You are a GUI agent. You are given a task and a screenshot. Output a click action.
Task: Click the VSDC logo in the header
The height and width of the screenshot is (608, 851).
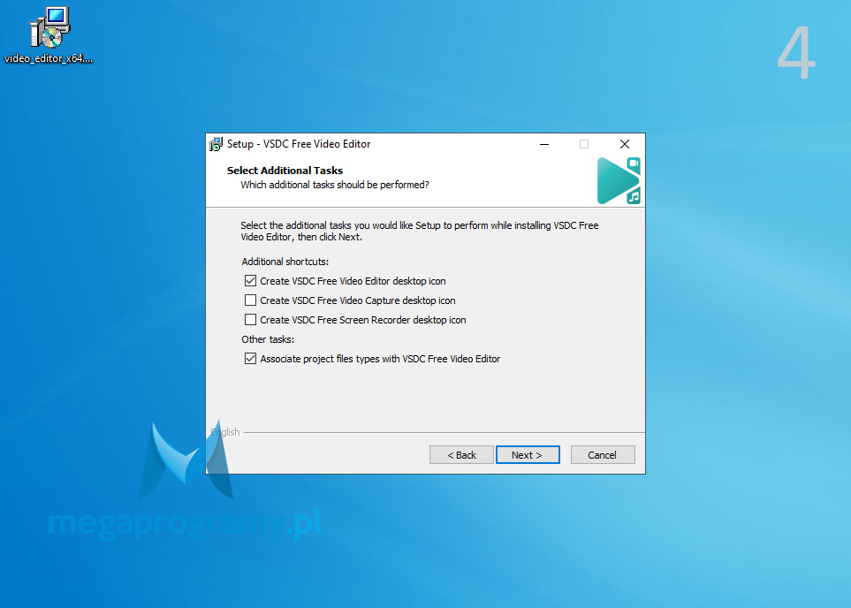tap(619, 181)
